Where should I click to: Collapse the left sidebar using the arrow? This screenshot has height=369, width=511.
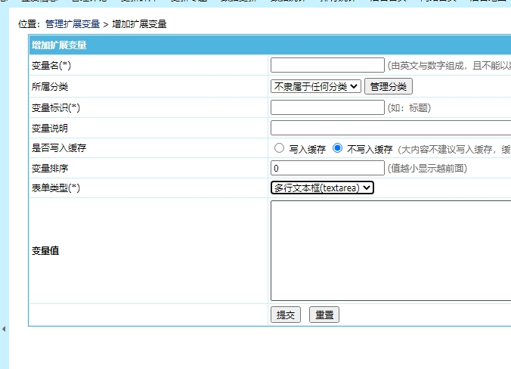pos(3,329)
